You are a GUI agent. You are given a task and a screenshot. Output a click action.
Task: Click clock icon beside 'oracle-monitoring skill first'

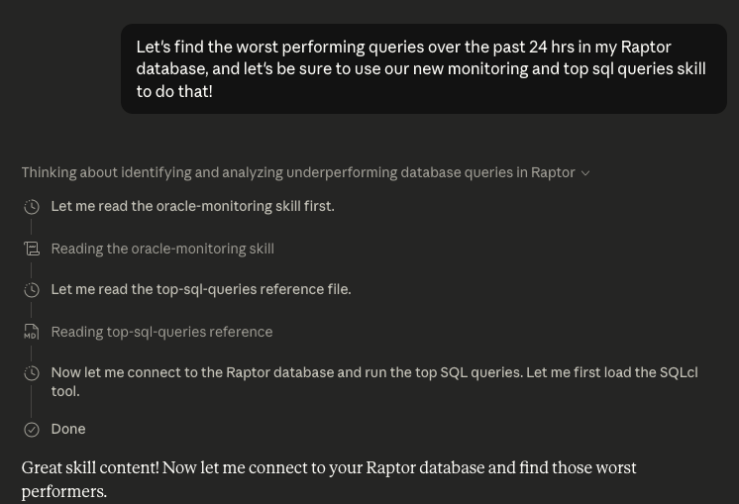click(x=32, y=207)
